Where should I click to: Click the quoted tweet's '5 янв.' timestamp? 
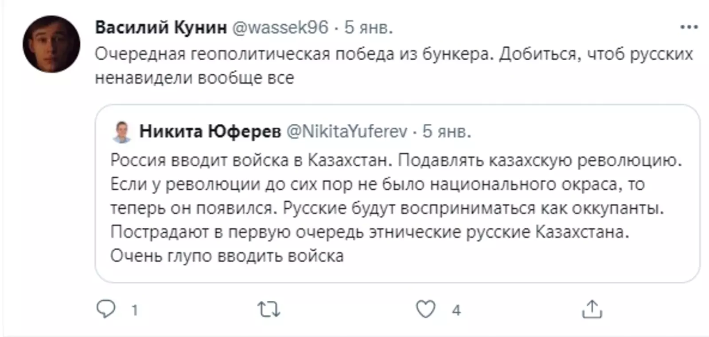coord(447,131)
